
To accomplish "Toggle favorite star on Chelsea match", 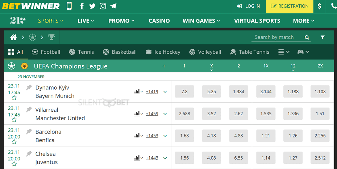I will point(14,164).
